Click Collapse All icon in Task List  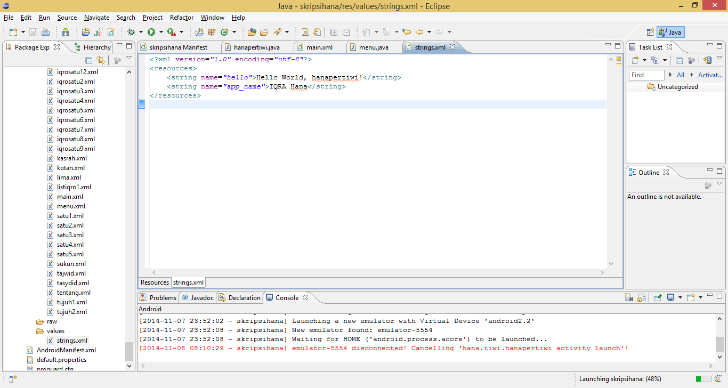point(680,60)
